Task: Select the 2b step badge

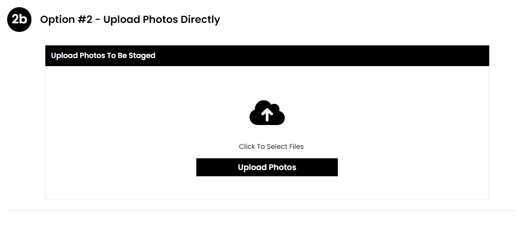Action: (x=19, y=19)
